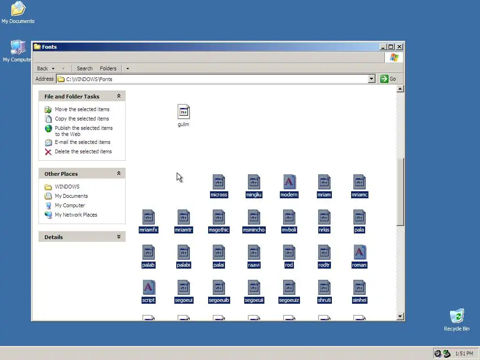Select the palab font file
Image resolution: width=480 pixels, height=360 pixels.
pyautogui.click(x=149, y=252)
